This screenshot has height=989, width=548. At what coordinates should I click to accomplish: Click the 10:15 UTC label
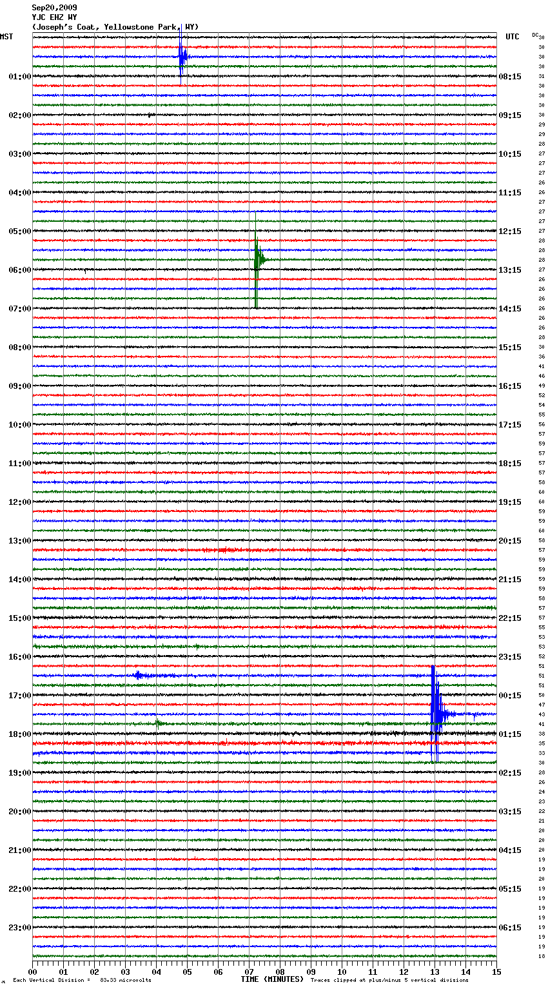tap(510, 154)
